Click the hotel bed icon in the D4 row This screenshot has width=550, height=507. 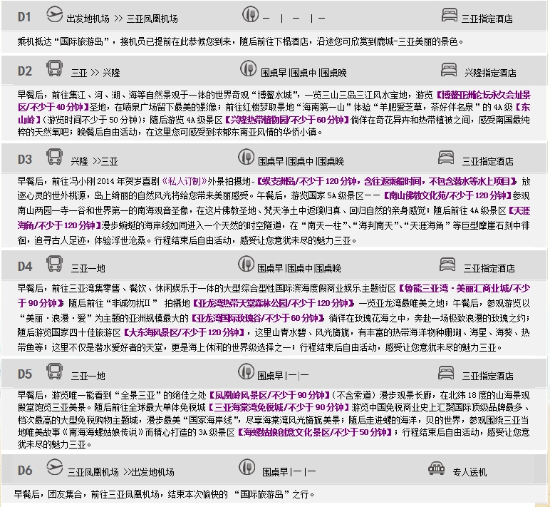pos(449,265)
